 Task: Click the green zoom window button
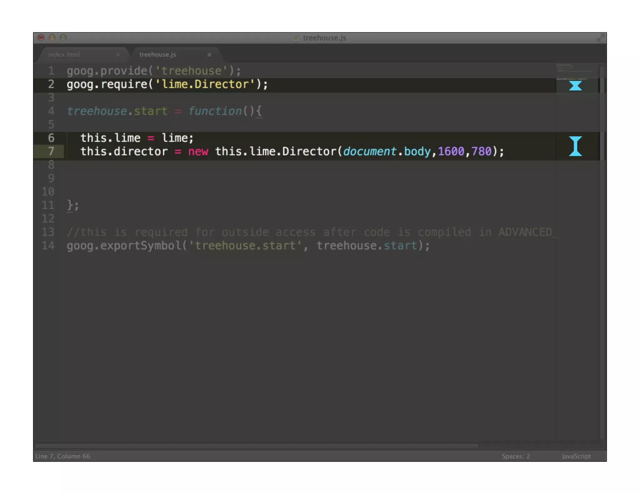tap(63, 37)
